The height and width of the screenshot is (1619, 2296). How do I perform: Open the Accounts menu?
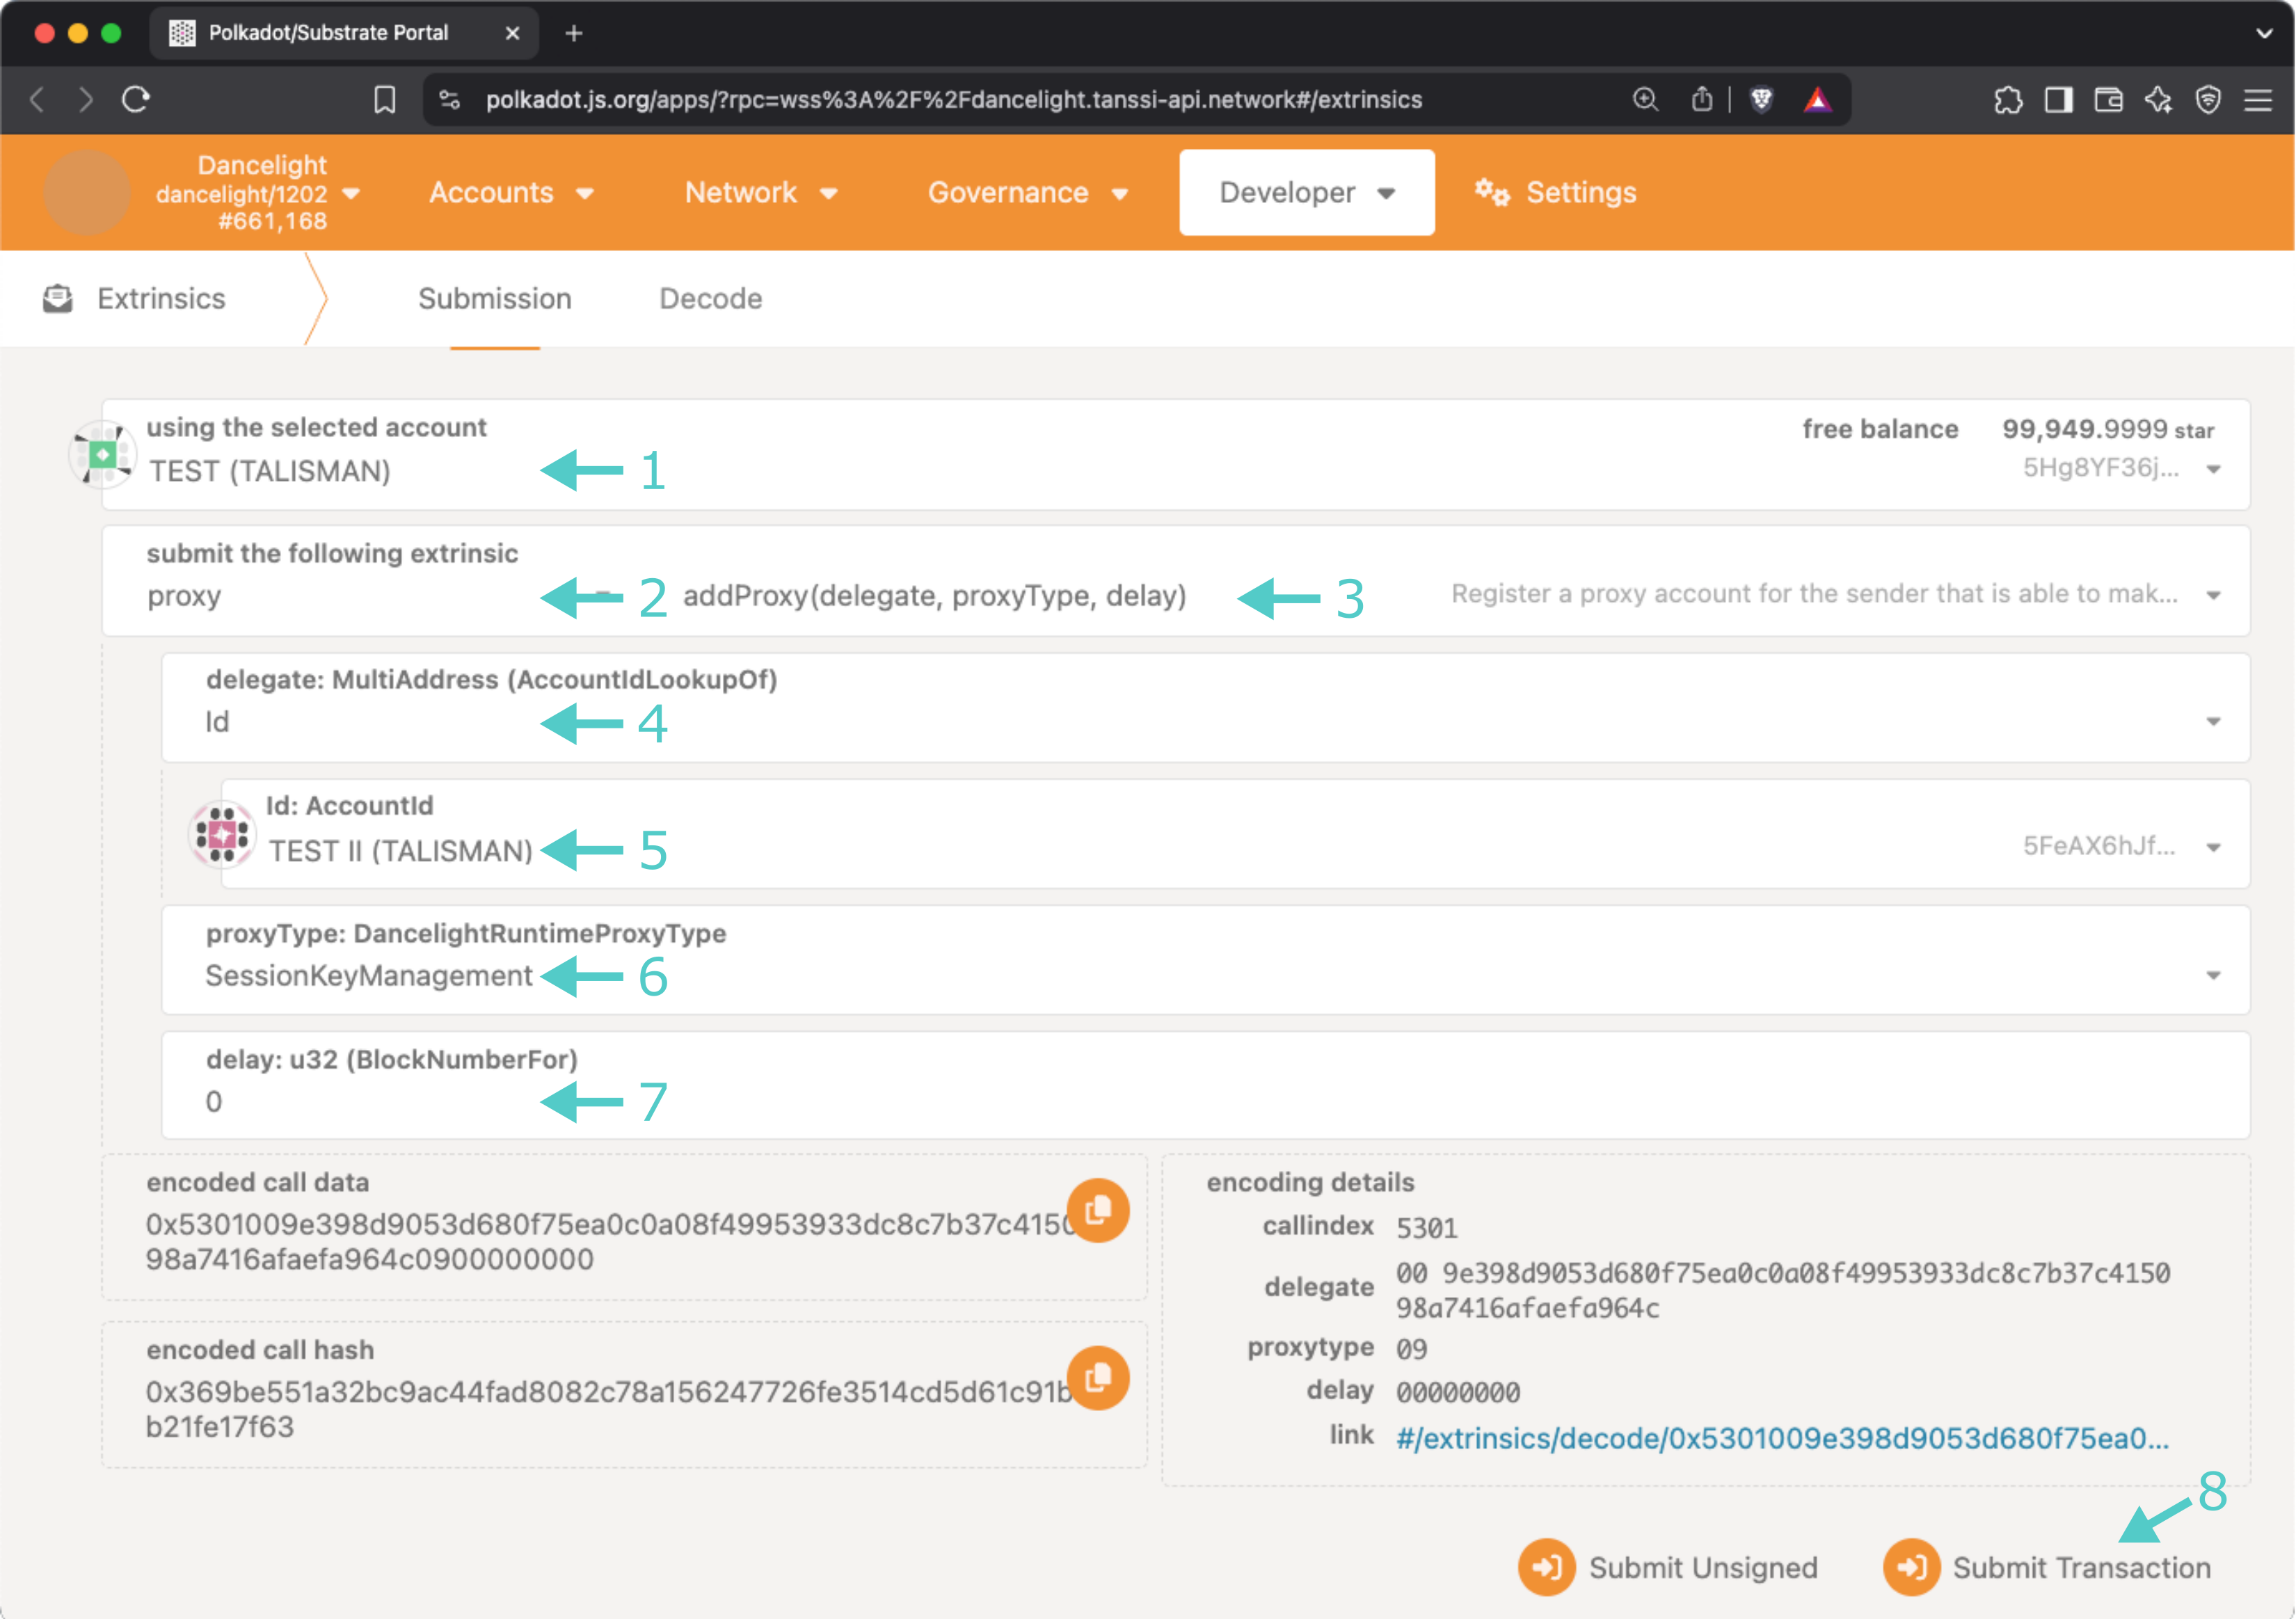[x=511, y=192]
